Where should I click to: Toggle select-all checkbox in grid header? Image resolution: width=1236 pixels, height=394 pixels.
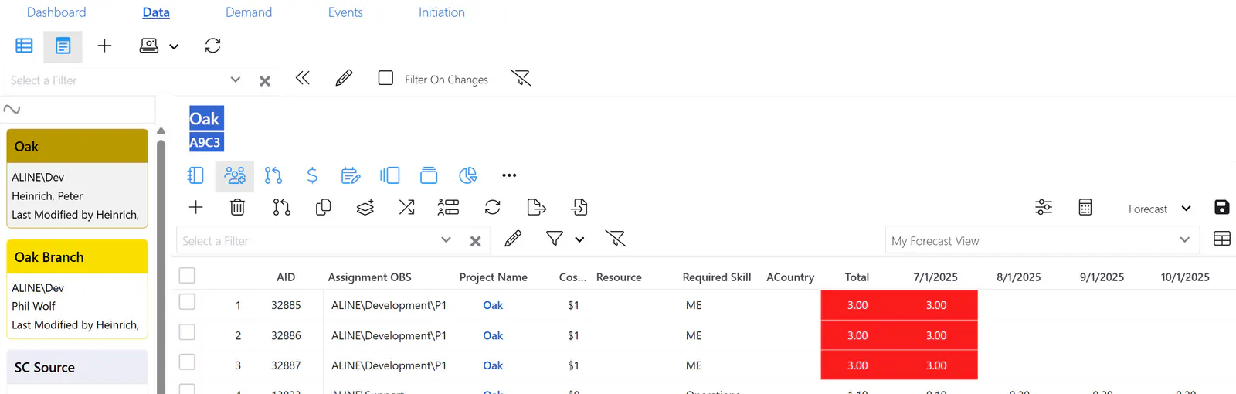(x=187, y=275)
